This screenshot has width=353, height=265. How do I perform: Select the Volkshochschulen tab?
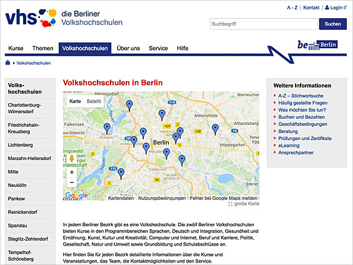pyautogui.click(x=85, y=48)
